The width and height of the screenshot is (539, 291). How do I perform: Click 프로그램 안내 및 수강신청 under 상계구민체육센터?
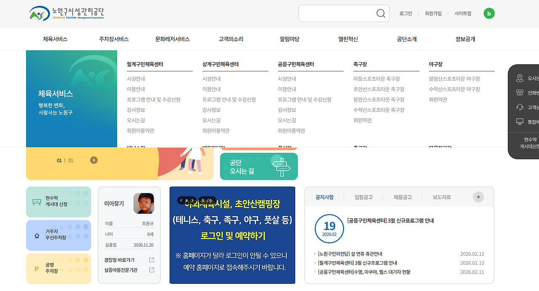(229, 100)
